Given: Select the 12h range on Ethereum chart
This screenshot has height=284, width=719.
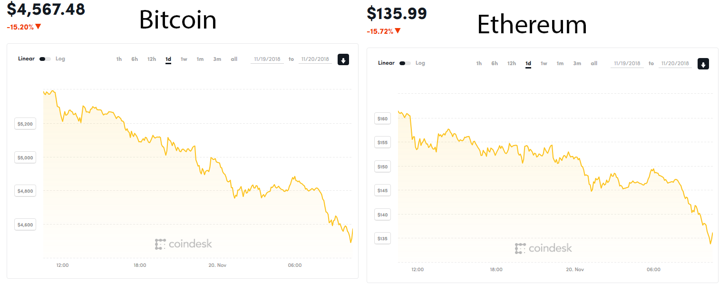Looking at the screenshot, I should pos(512,63).
